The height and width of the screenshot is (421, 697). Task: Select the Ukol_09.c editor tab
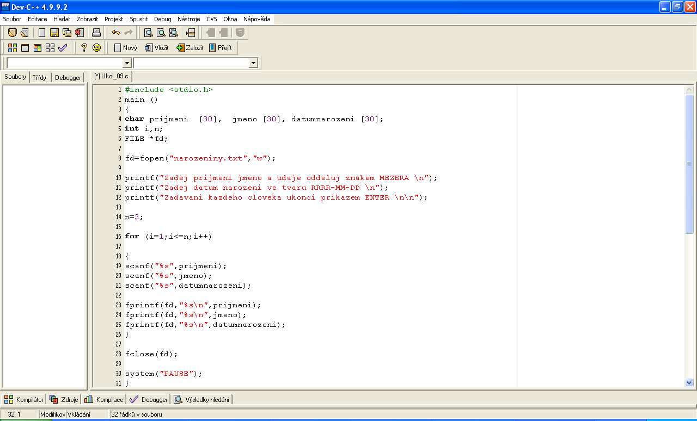coord(111,76)
